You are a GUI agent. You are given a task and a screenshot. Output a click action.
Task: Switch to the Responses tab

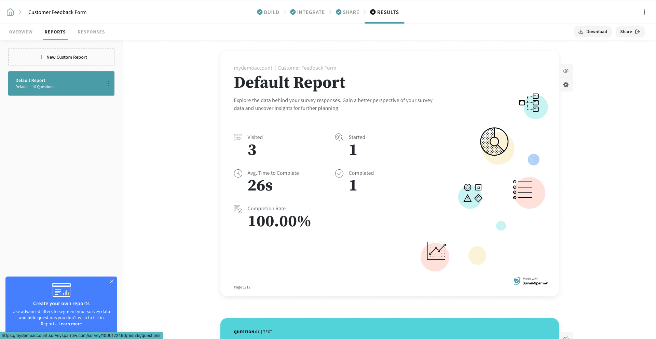pyautogui.click(x=91, y=32)
